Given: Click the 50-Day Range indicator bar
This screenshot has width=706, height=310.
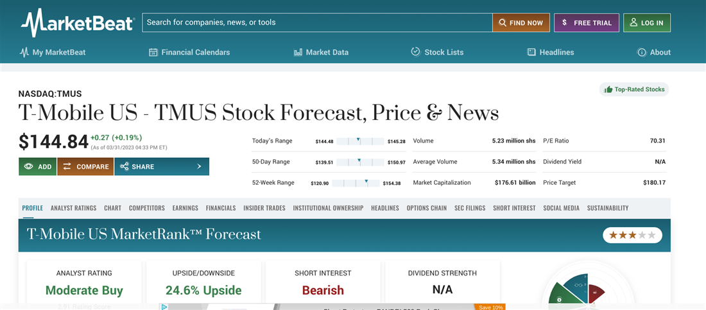Looking at the screenshot, I should [x=360, y=162].
